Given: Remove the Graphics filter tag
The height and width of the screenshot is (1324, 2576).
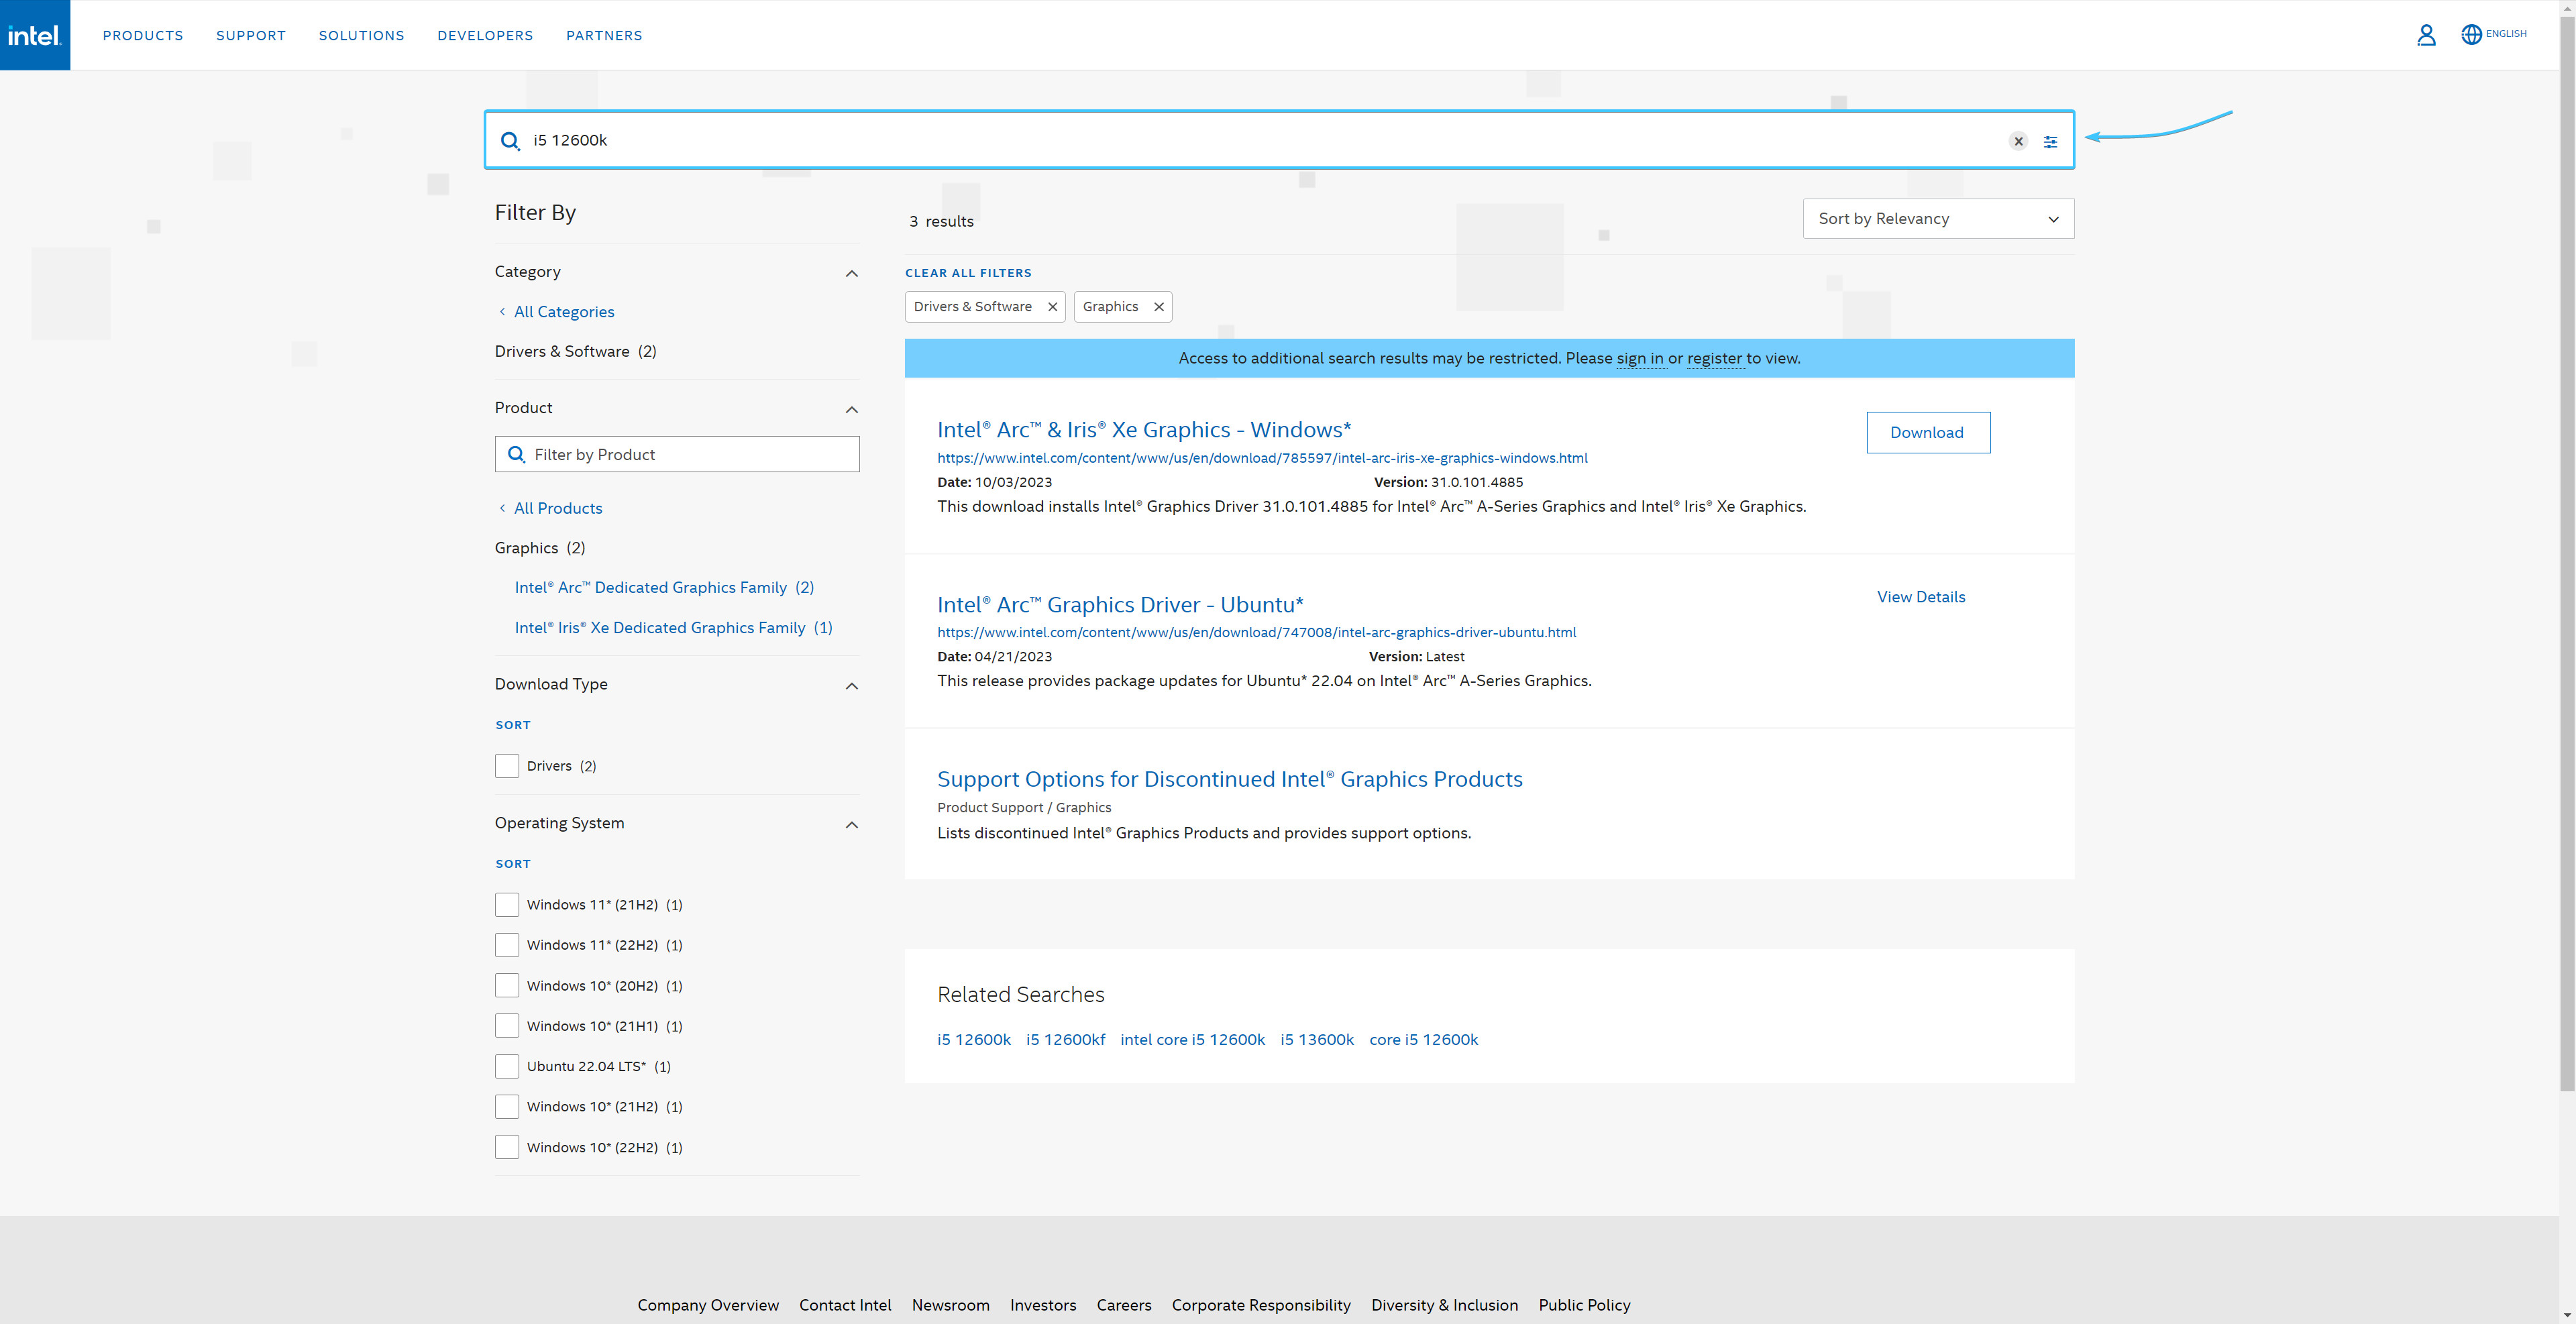Looking at the screenshot, I should point(1160,306).
